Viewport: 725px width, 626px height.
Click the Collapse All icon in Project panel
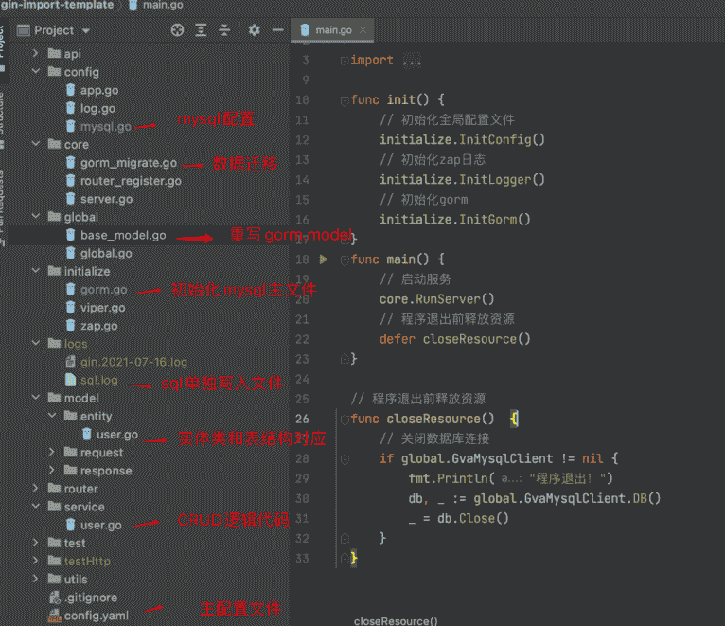(224, 30)
